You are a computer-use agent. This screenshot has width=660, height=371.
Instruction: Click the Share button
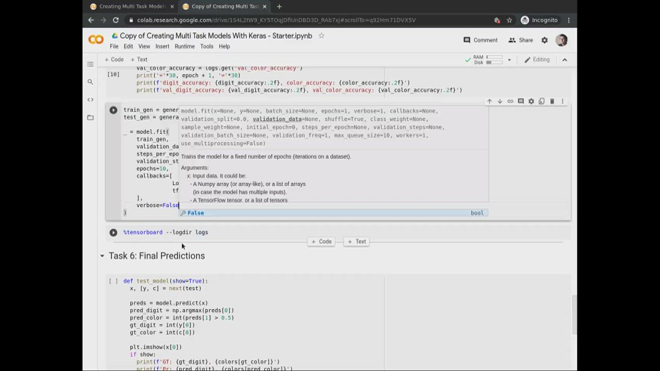[x=520, y=40]
